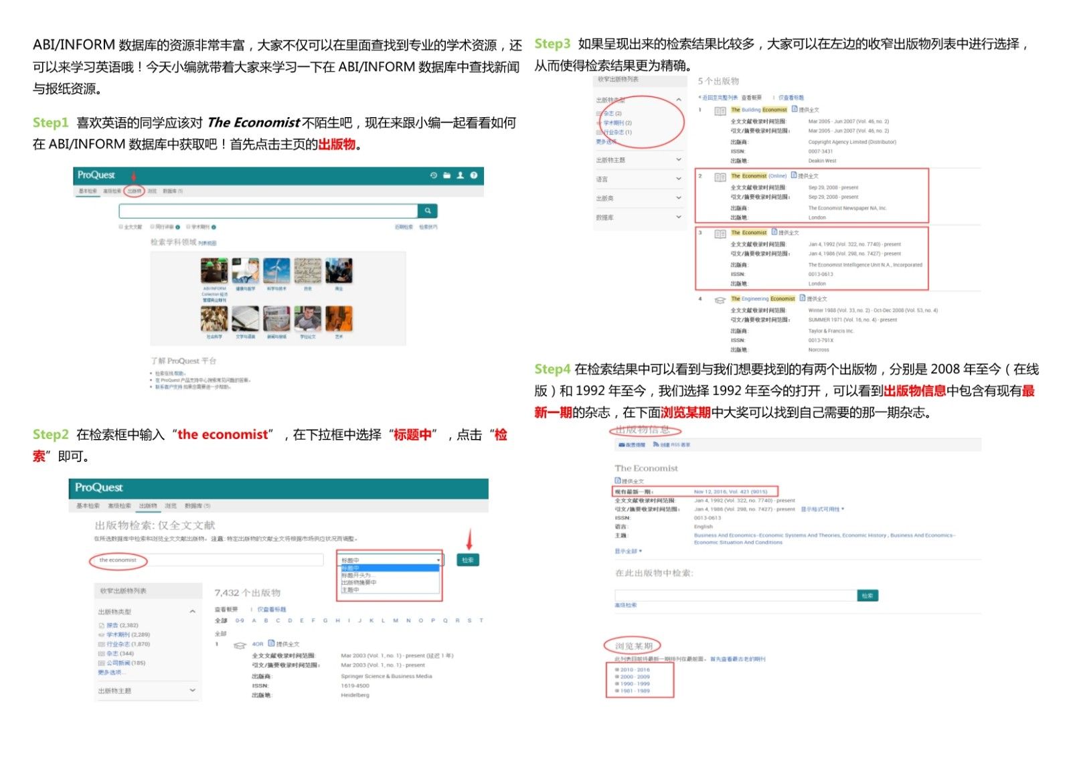Click 显示全部 link in Step4 publication info
The image size is (1071, 757).
(628, 552)
